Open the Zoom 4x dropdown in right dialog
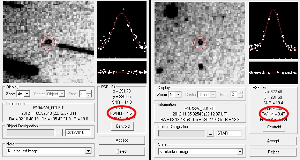The width and height of the screenshot is (300, 160). [x=179, y=94]
